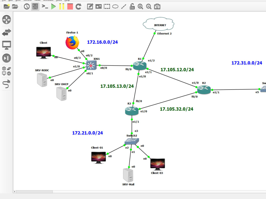266x199 pixels.
Task: Zoom out of the topology
Action: (x=149, y=6)
